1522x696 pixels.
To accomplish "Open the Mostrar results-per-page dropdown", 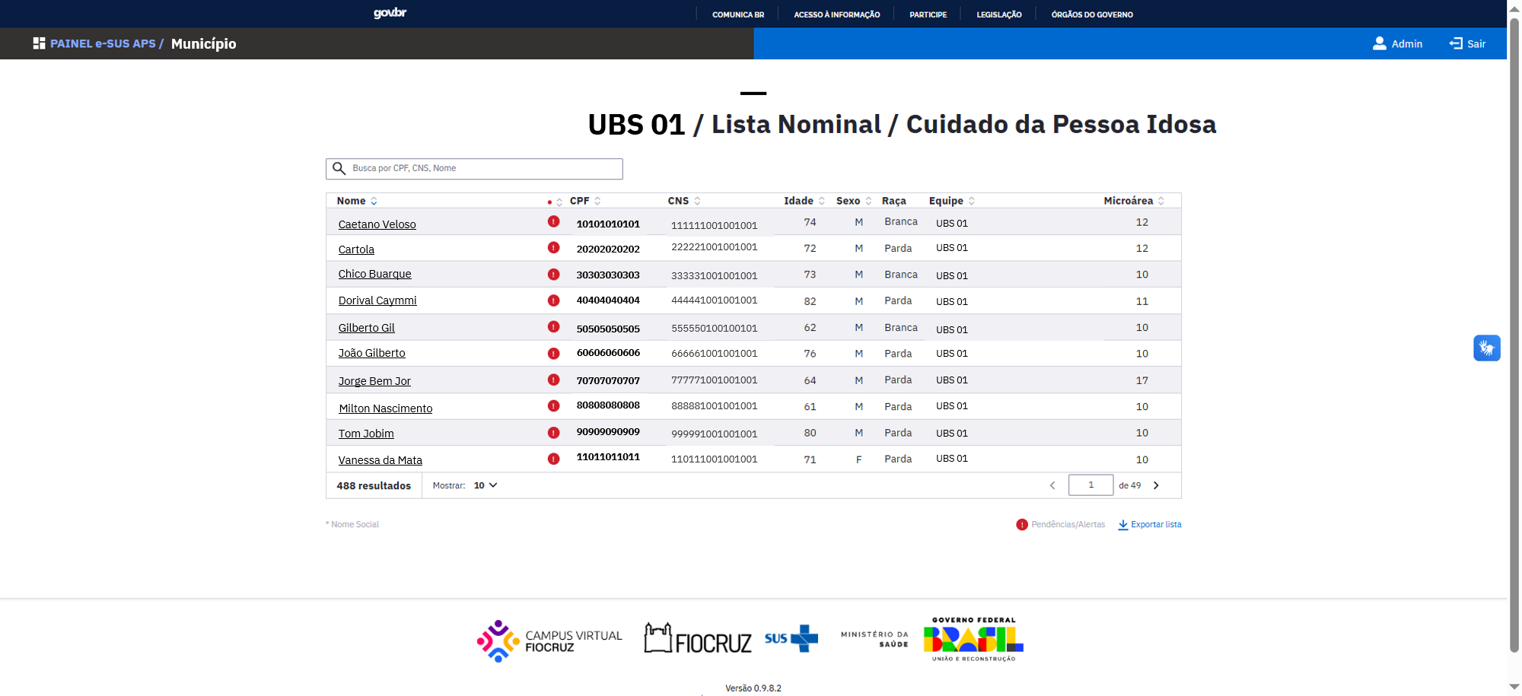I will click(484, 485).
